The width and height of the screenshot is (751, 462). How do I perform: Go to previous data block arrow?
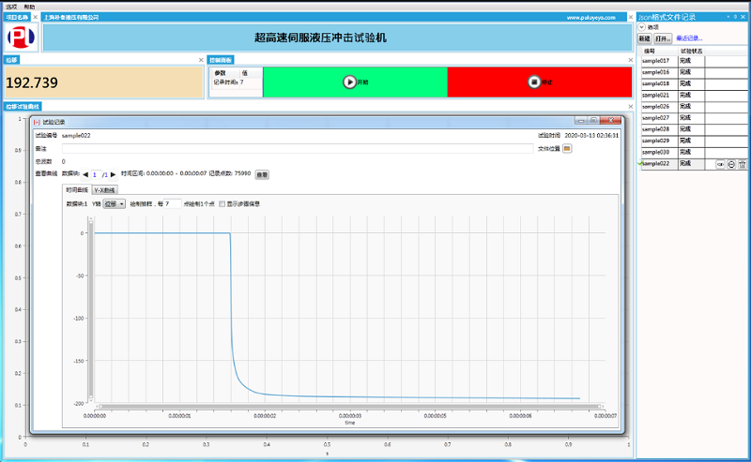point(85,174)
